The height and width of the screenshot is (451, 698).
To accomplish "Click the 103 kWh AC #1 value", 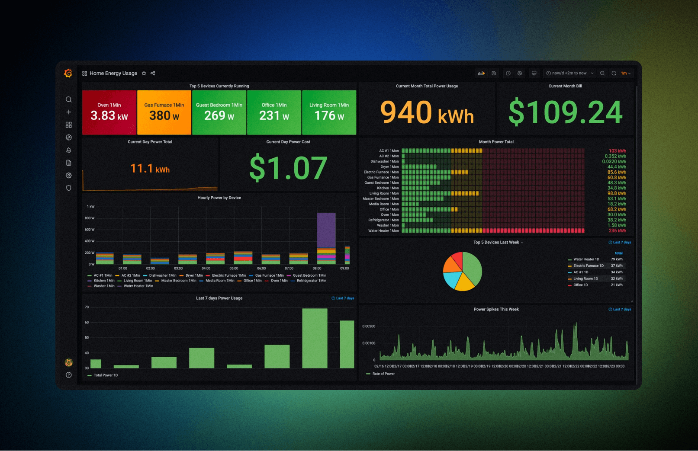I will (617, 151).
